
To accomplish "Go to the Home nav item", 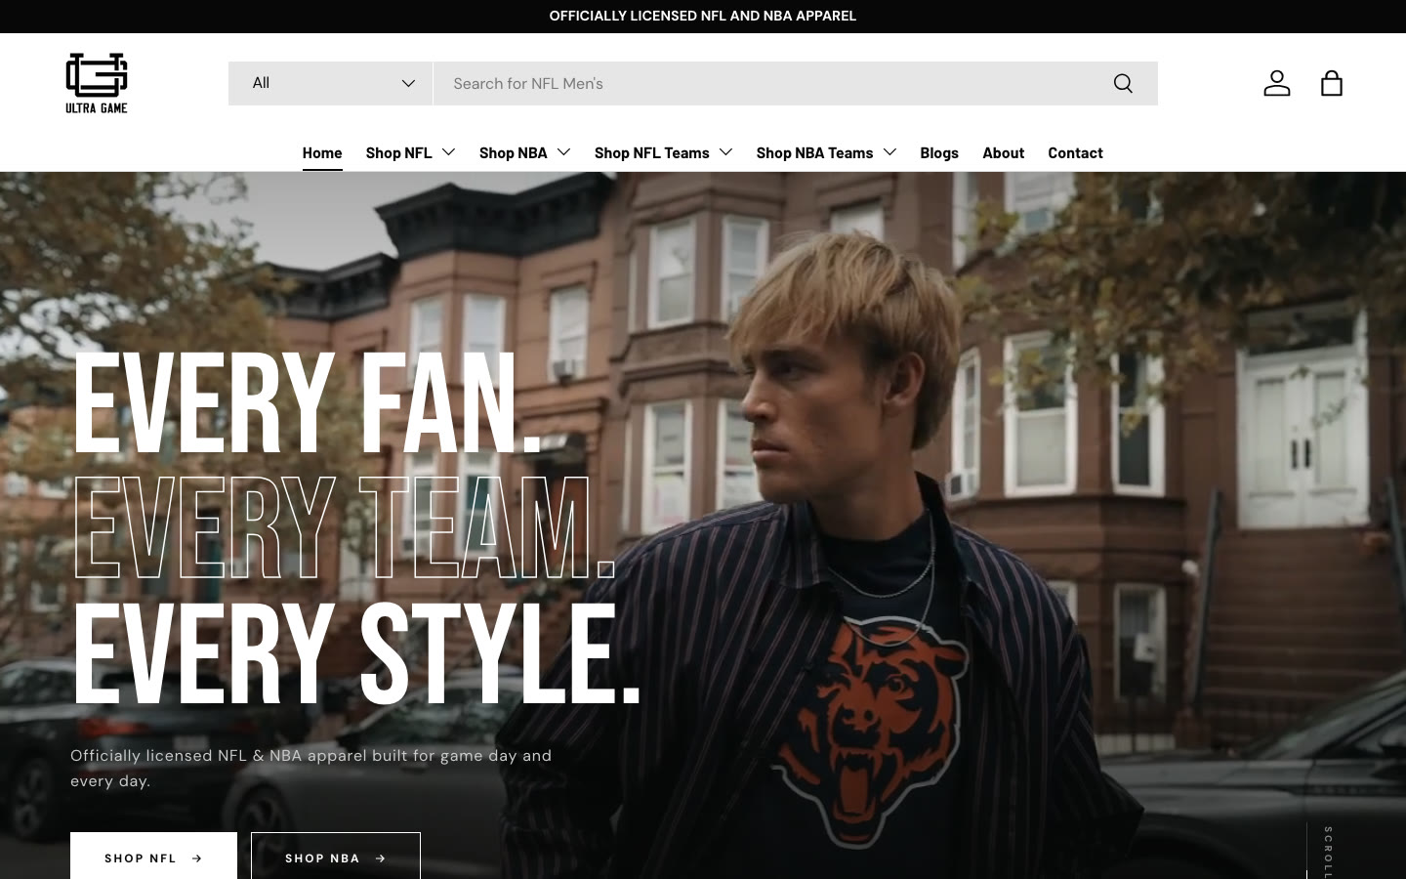I will point(322,152).
